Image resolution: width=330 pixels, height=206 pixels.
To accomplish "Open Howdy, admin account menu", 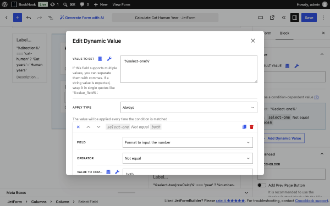I will tap(312, 4).
